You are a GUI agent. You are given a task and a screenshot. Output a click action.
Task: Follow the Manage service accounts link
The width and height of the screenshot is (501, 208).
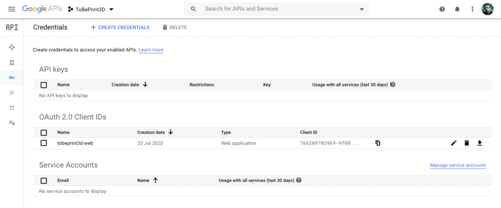tap(457, 165)
